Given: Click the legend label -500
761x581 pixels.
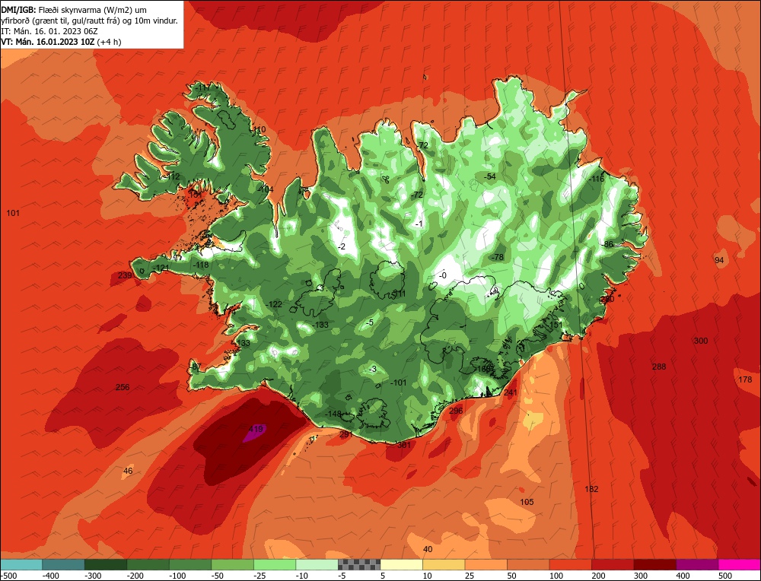Looking at the screenshot, I should [x=10, y=576].
